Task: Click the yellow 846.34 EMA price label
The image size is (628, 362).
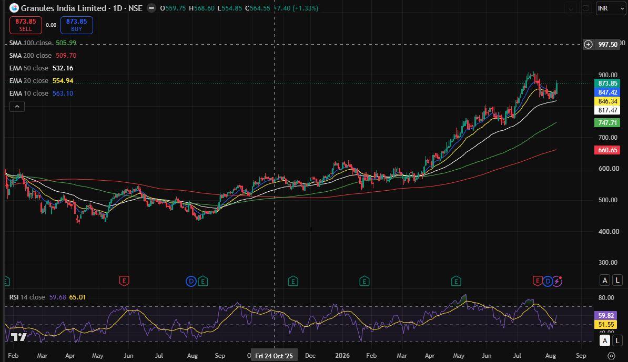Action: 607,101
